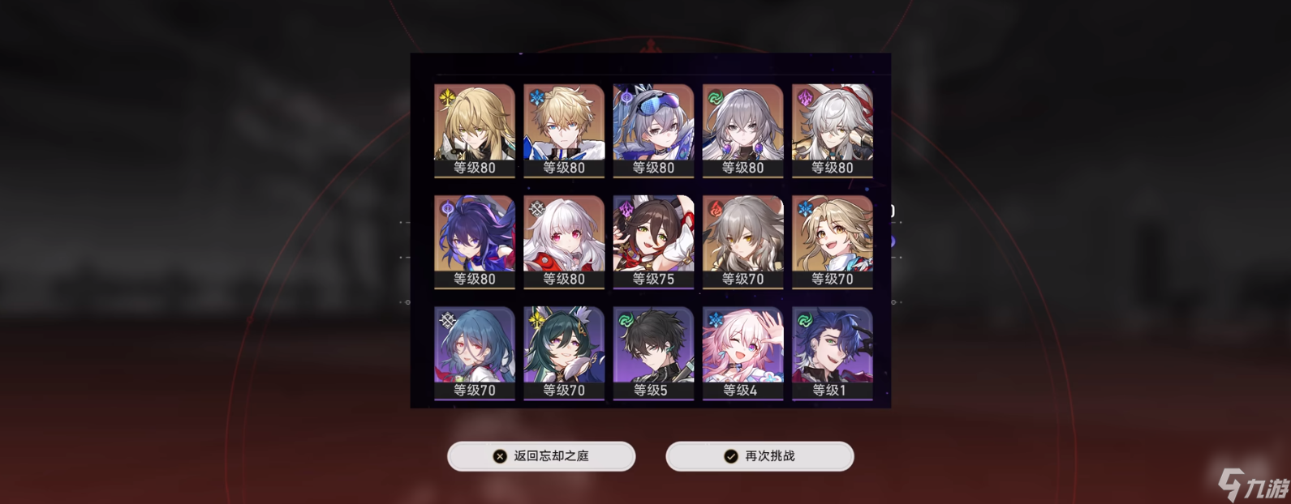Image resolution: width=1291 pixels, height=504 pixels.
Task: Click the Physical element icon on Clara's card
Action: pos(537,210)
